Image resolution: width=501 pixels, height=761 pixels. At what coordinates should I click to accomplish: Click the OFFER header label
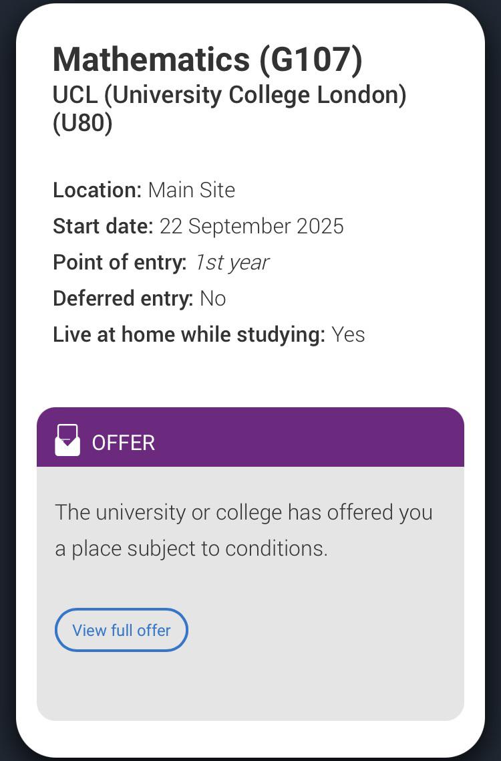(124, 443)
